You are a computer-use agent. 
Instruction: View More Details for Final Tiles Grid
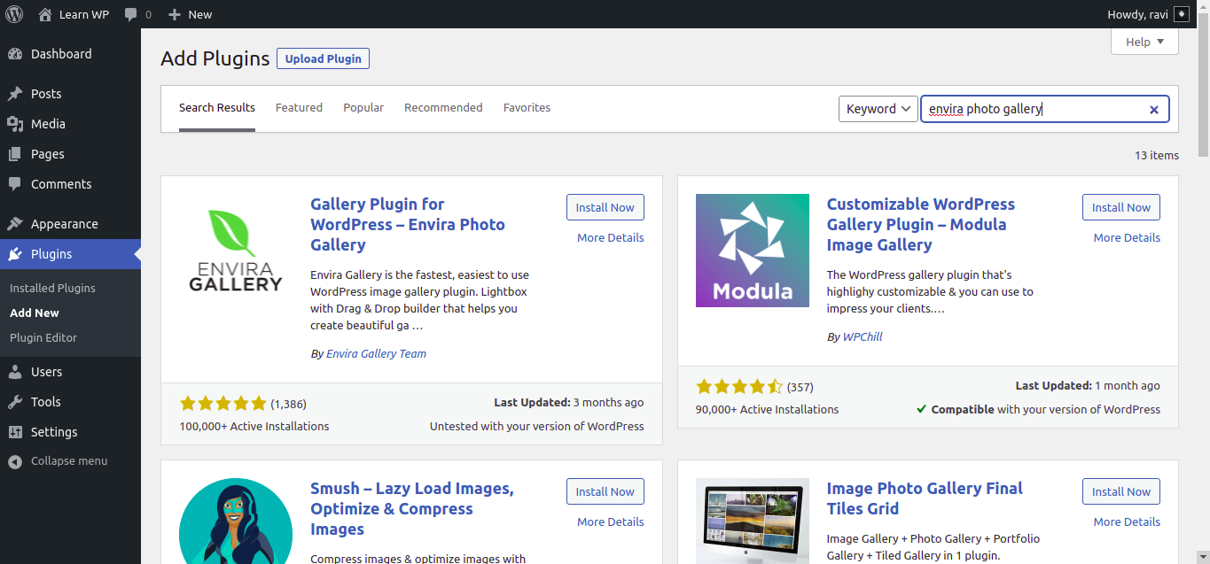click(x=1127, y=522)
